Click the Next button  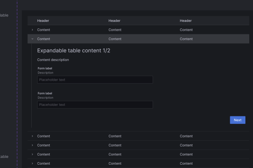coord(237,120)
